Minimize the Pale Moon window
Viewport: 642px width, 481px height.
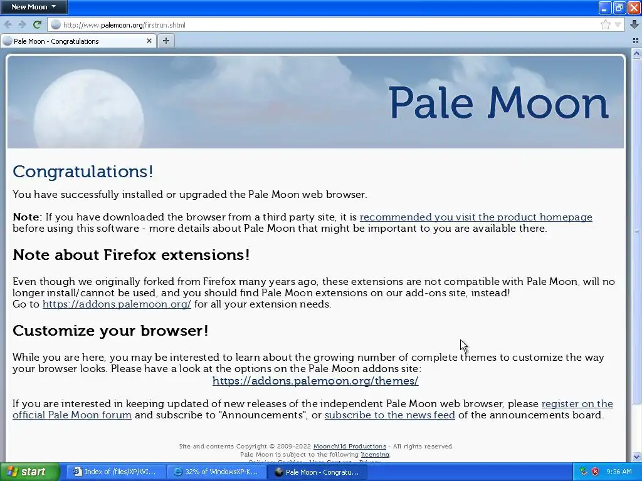(x=605, y=8)
